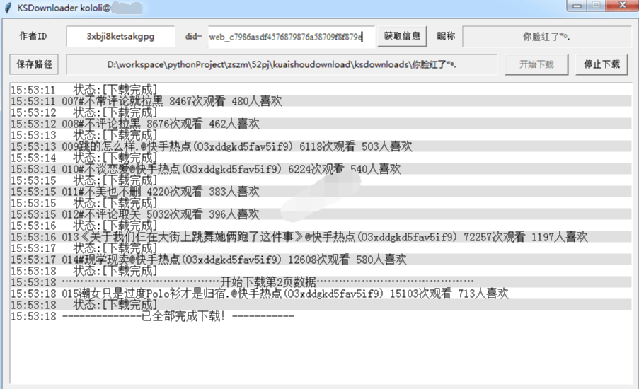639x389 pixels.
Task: Click the save path text box
Action: [x=282, y=64]
